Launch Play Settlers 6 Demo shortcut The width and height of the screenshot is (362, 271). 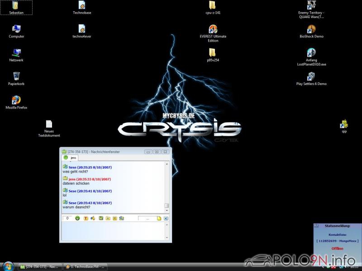click(311, 79)
